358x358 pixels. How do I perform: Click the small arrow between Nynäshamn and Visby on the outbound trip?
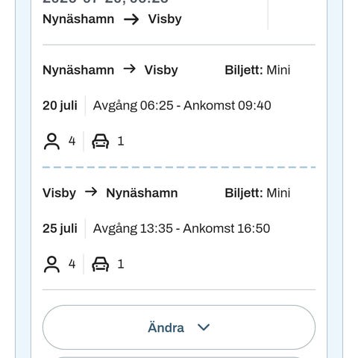pos(130,69)
